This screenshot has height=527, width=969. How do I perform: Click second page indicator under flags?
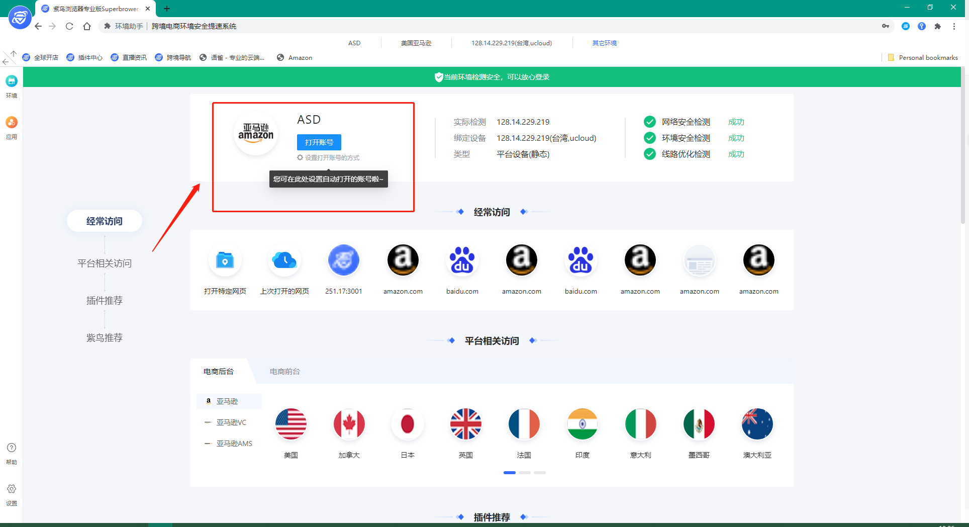(524, 473)
